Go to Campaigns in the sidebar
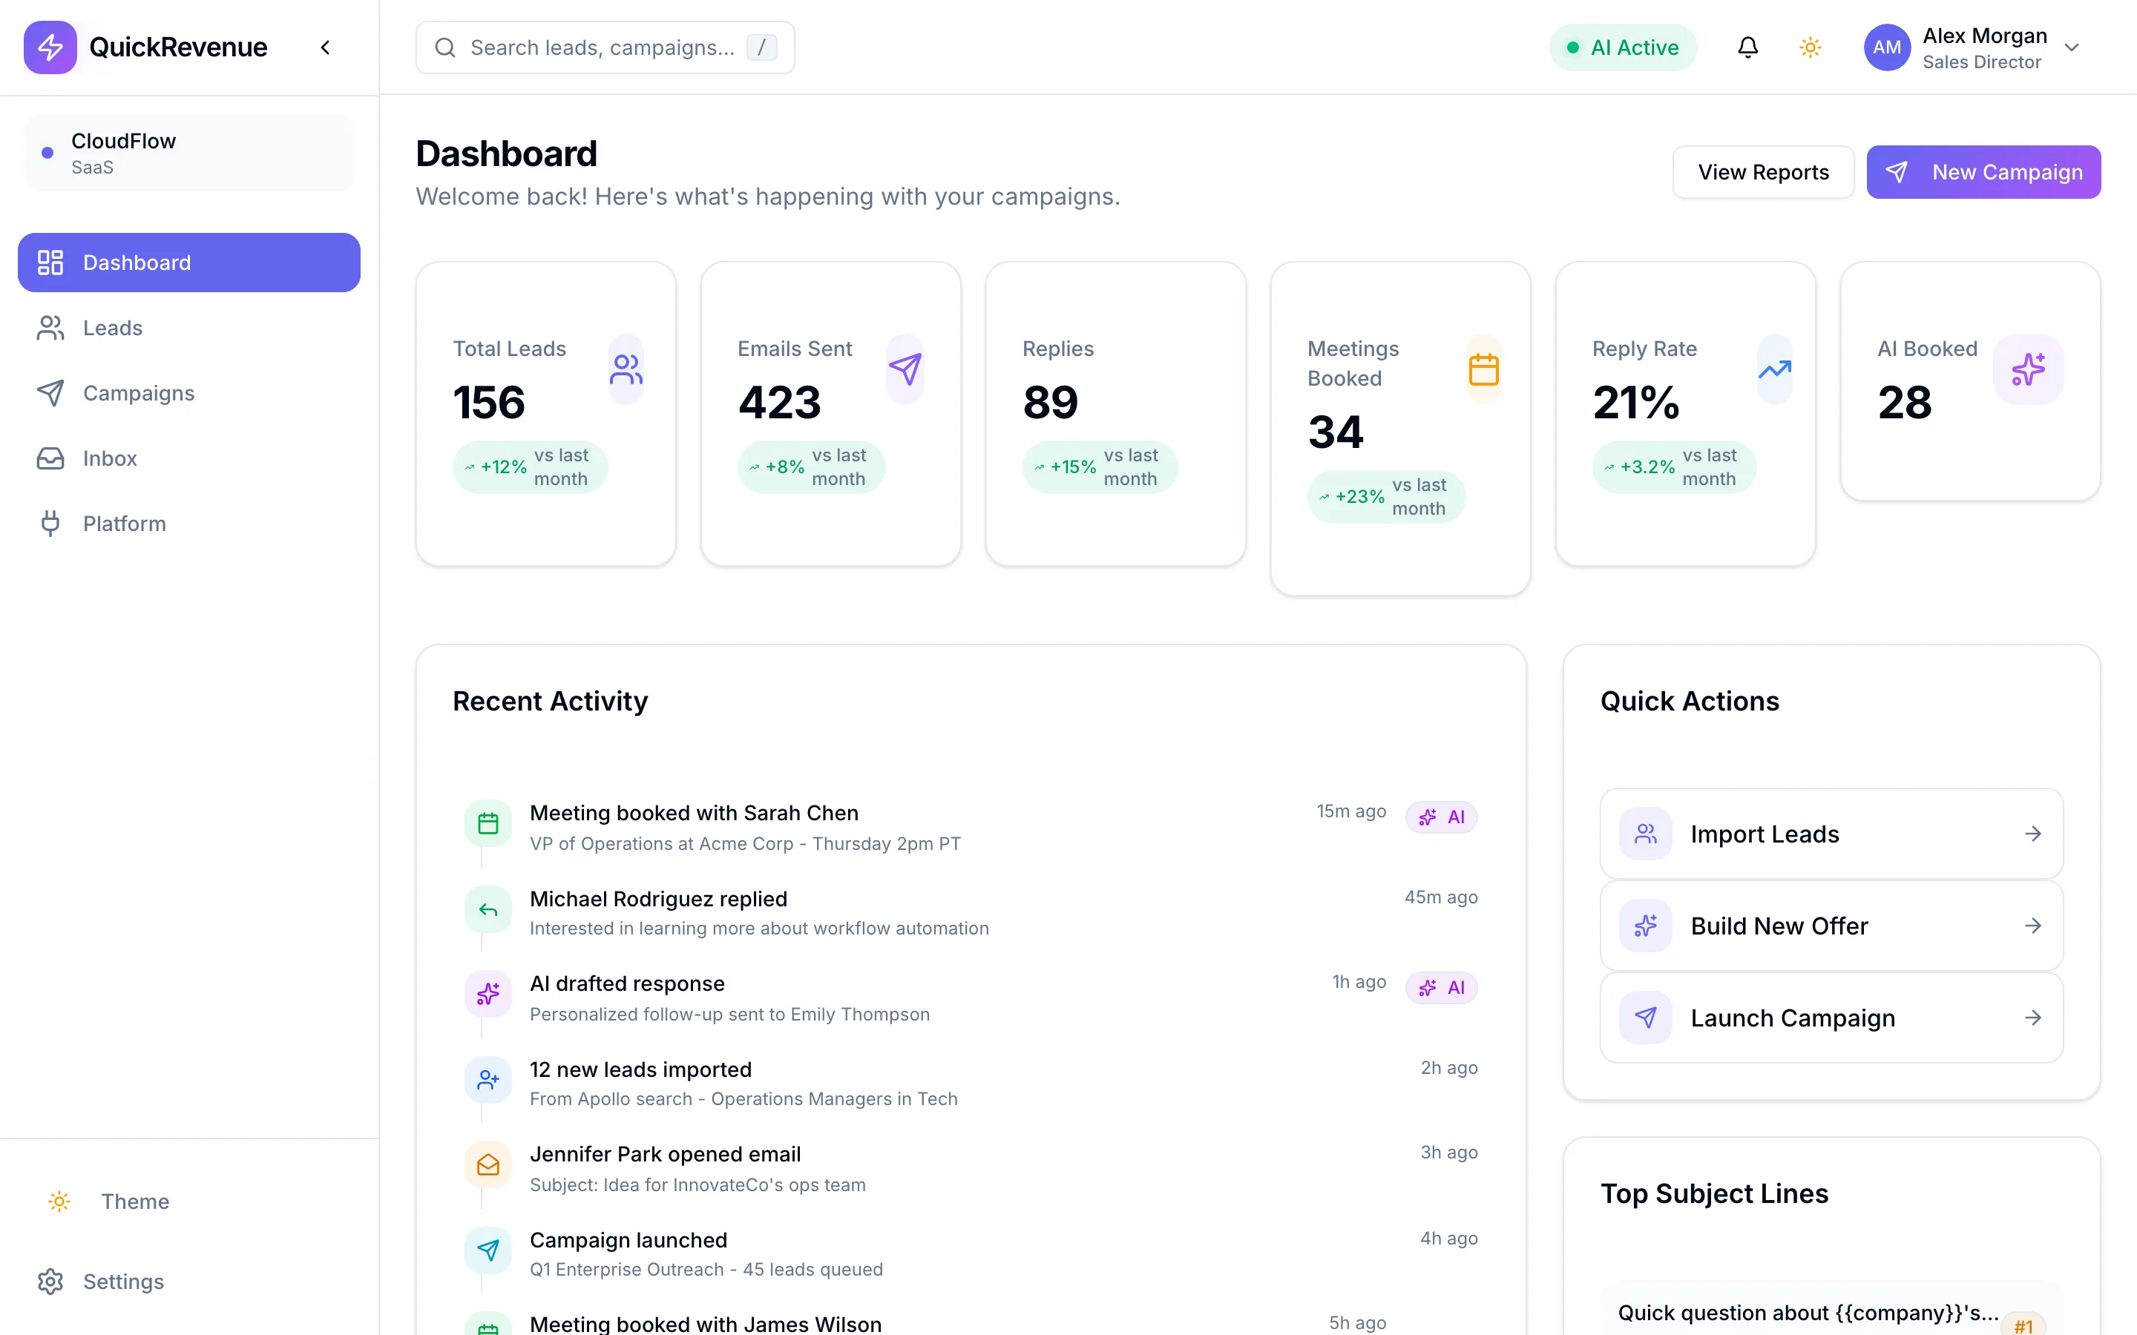 (189, 393)
